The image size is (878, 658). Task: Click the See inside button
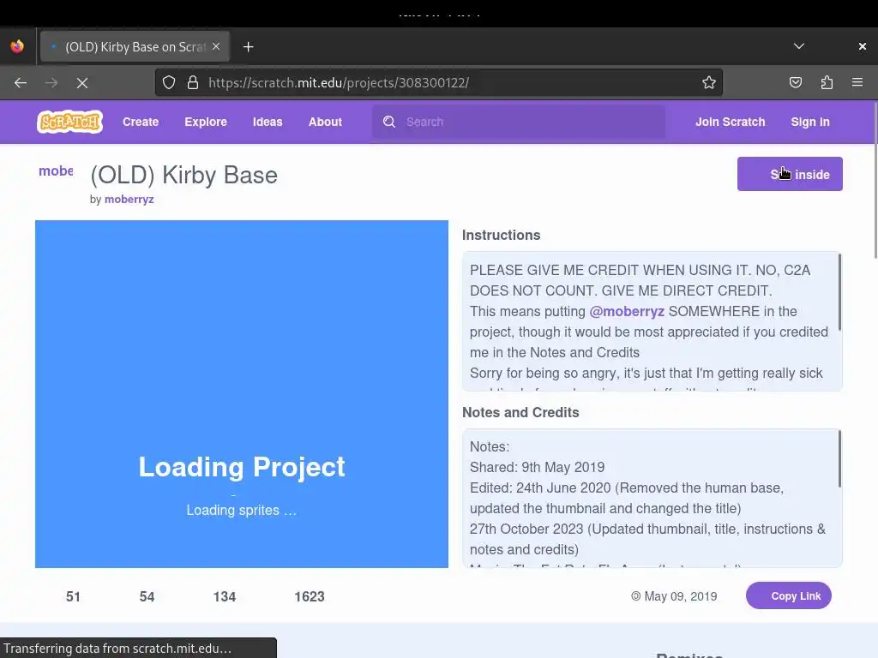click(x=790, y=174)
